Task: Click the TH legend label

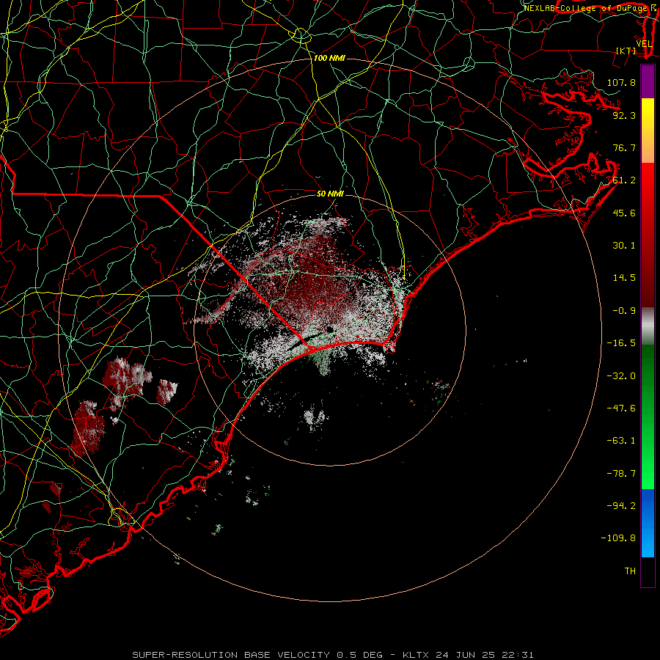Action: pyautogui.click(x=630, y=571)
